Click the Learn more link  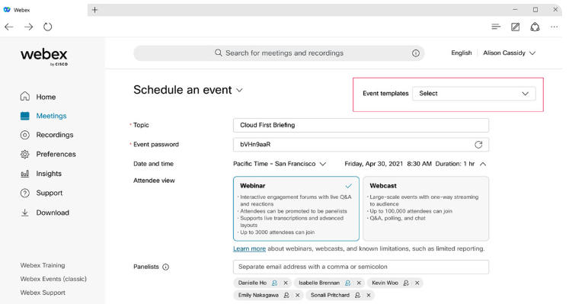tap(249, 249)
